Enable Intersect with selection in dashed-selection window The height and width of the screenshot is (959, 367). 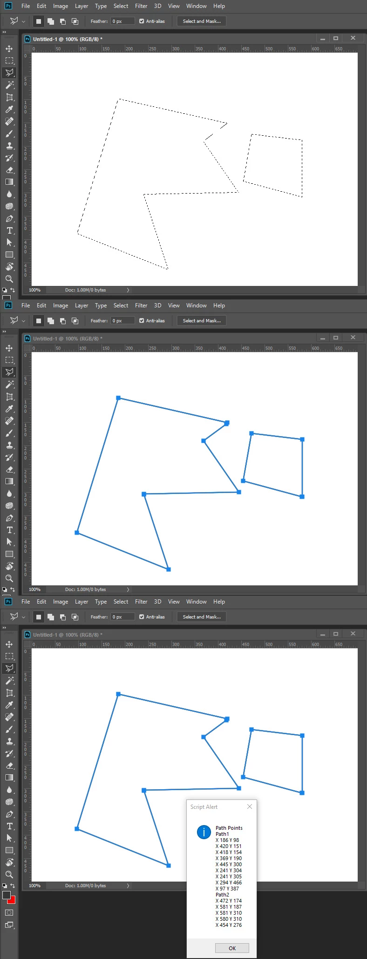pos(75,21)
